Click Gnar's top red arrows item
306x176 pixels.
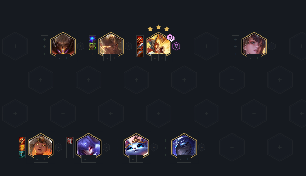click(140, 39)
